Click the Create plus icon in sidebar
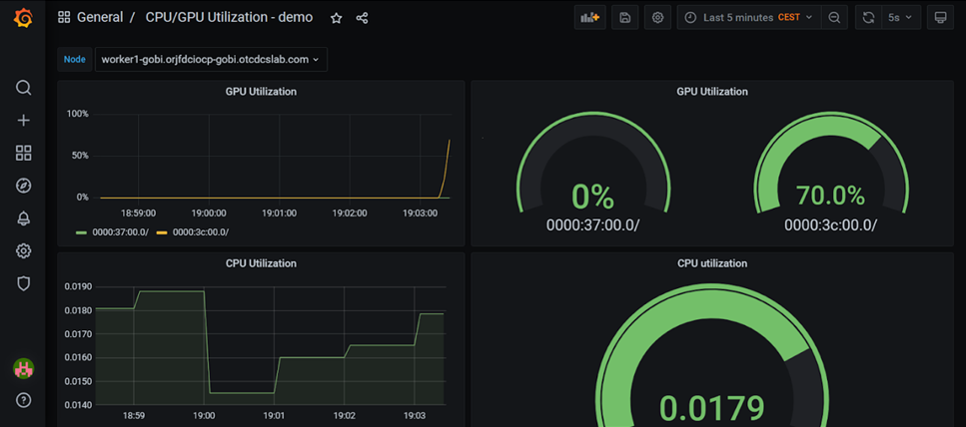Viewport: 966px width, 427px height. [23, 121]
